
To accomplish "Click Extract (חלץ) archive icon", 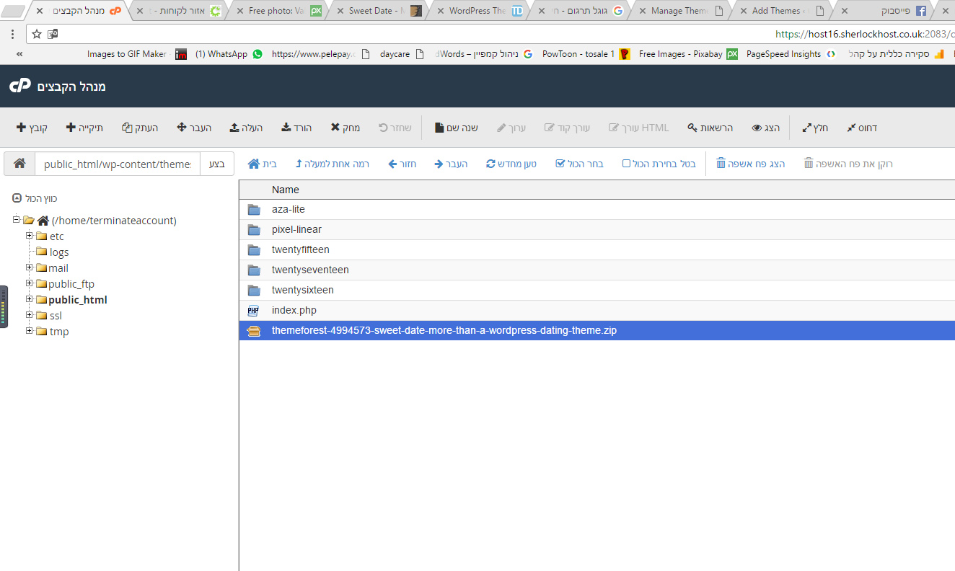I will 806,128.
